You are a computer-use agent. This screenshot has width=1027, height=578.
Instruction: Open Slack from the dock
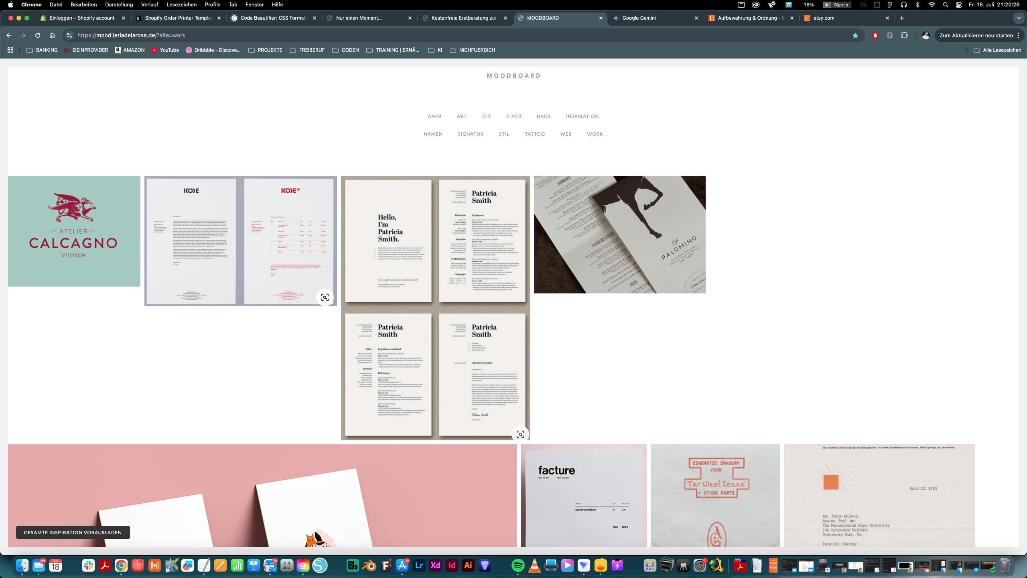pyautogui.click(x=88, y=566)
